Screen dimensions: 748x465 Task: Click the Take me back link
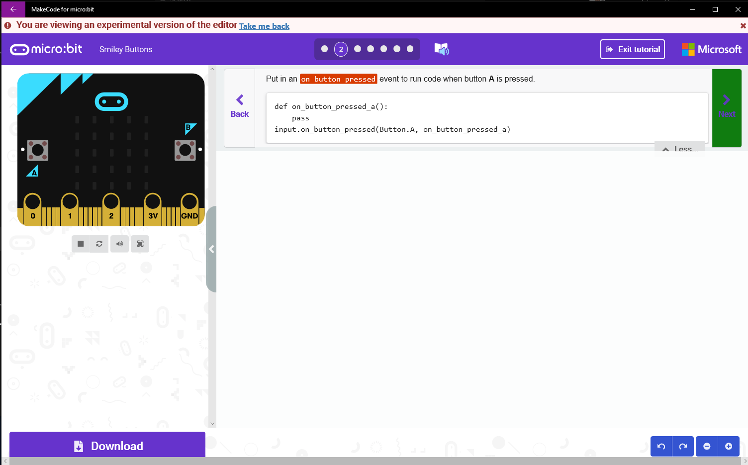pos(264,26)
